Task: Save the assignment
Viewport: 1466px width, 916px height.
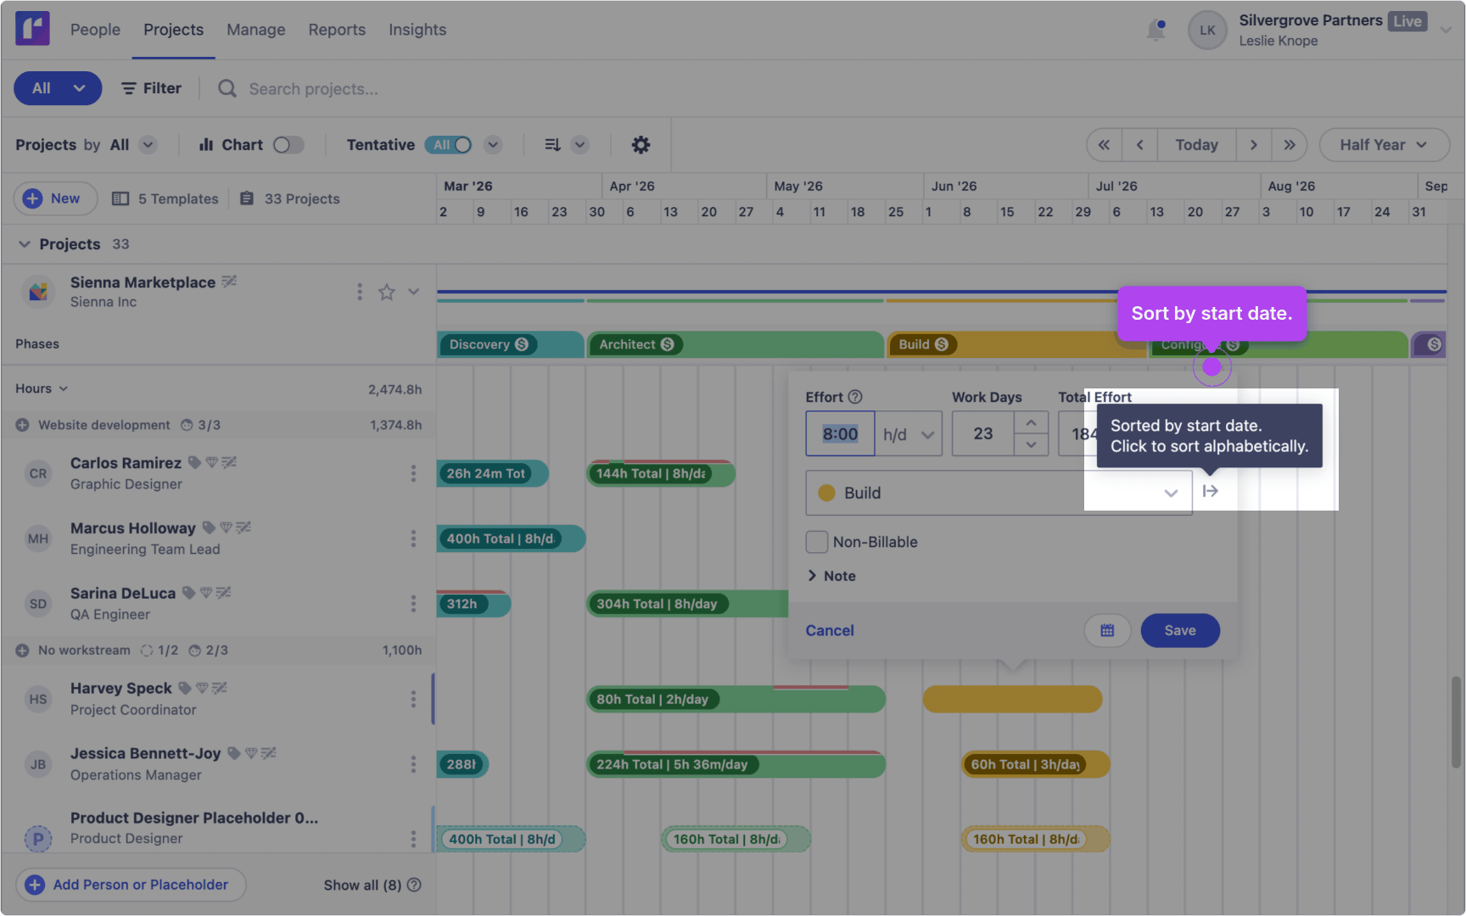Action: [x=1180, y=630]
